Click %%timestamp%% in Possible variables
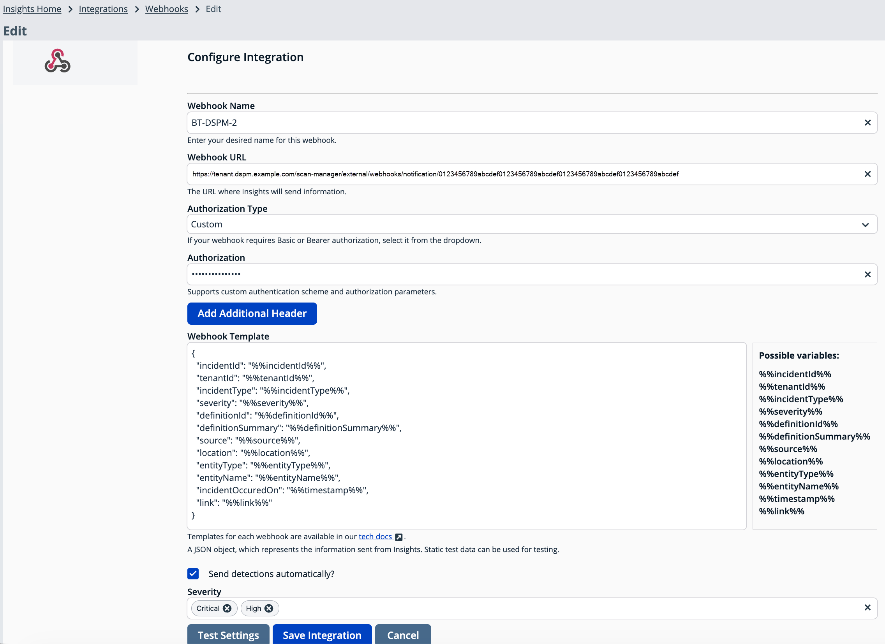 (797, 499)
